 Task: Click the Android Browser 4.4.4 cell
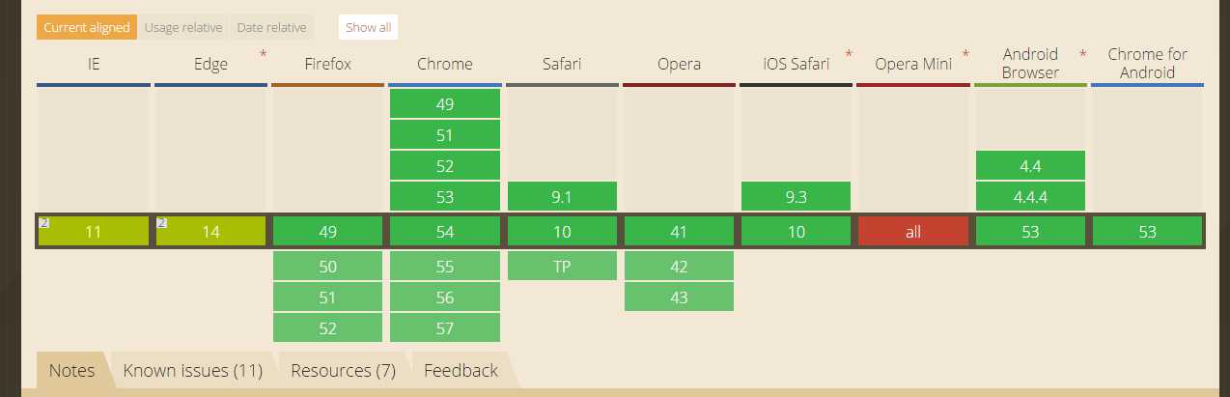(1030, 196)
